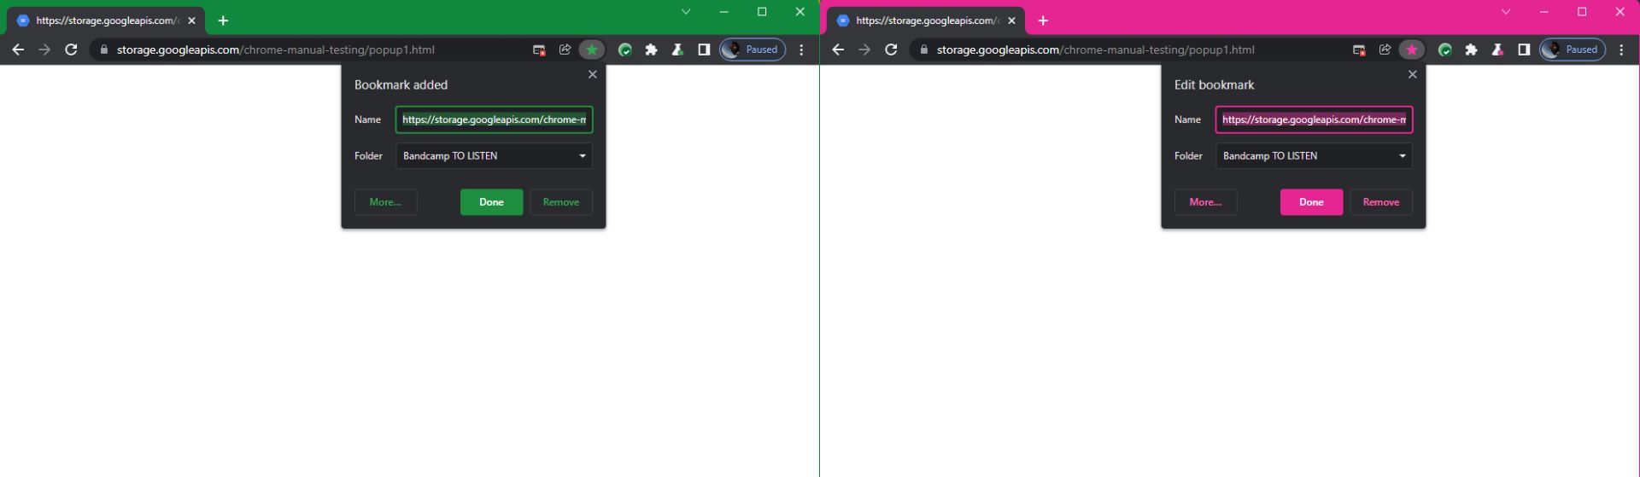Toggle the side panel in pink window
This screenshot has width=1640, height=477.
[x=1524, y=49]
